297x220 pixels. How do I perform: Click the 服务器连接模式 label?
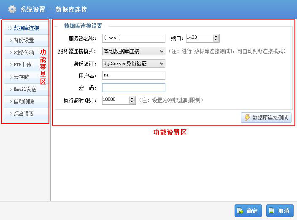77,51
